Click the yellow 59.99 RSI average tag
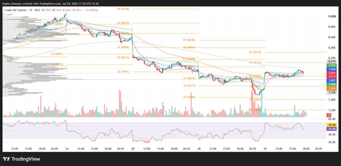 click(x=332, y=125)
